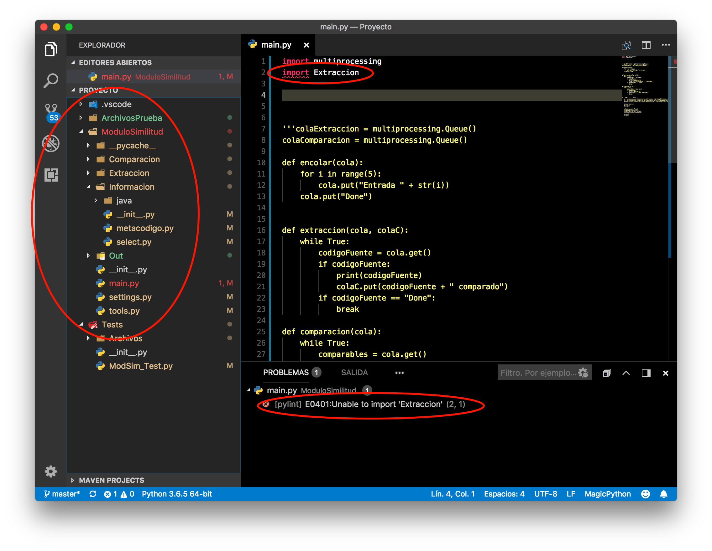Open select.py in the explorer

tap(134, 242)
